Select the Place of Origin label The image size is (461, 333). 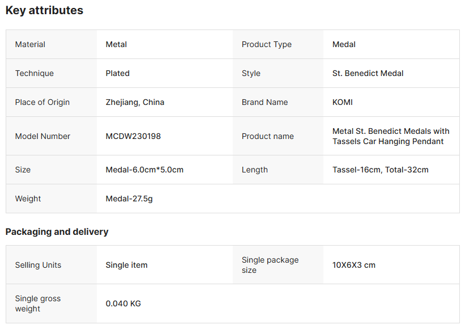point(42,103)
